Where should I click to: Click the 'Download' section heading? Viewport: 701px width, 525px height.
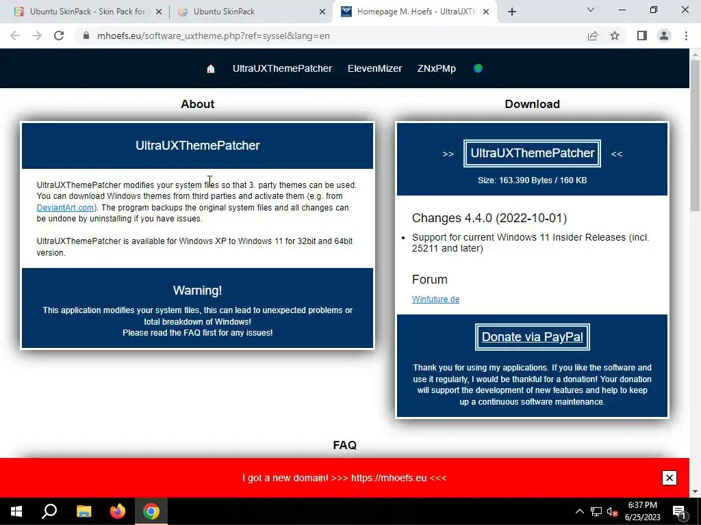tap(532, 104)
